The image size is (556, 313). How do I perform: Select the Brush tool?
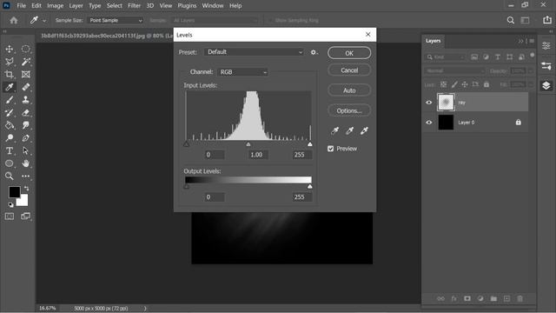[x=10, y=100]
